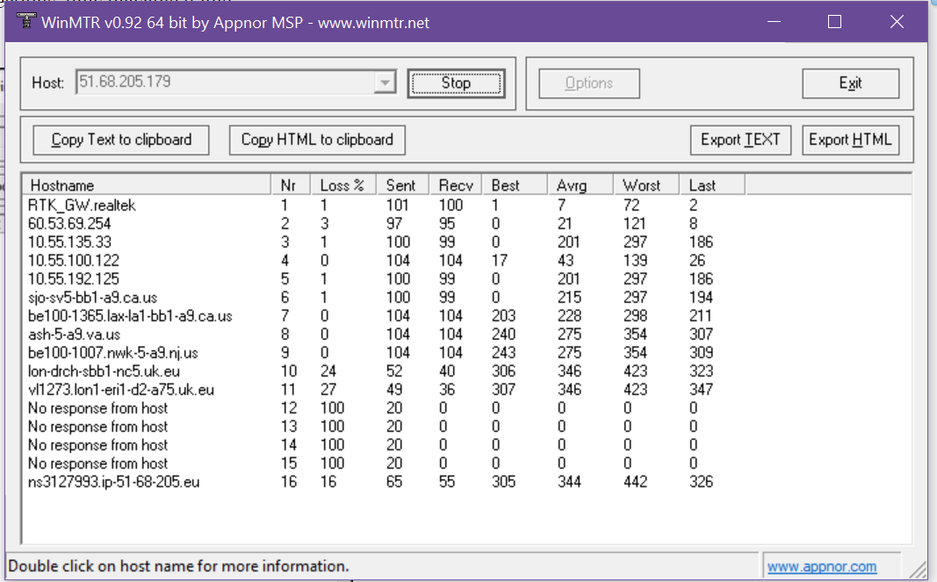
Task: Copy HTML to clipboard
Action: pos(317,140)
